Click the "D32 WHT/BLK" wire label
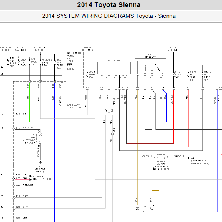 coord(24,127)
